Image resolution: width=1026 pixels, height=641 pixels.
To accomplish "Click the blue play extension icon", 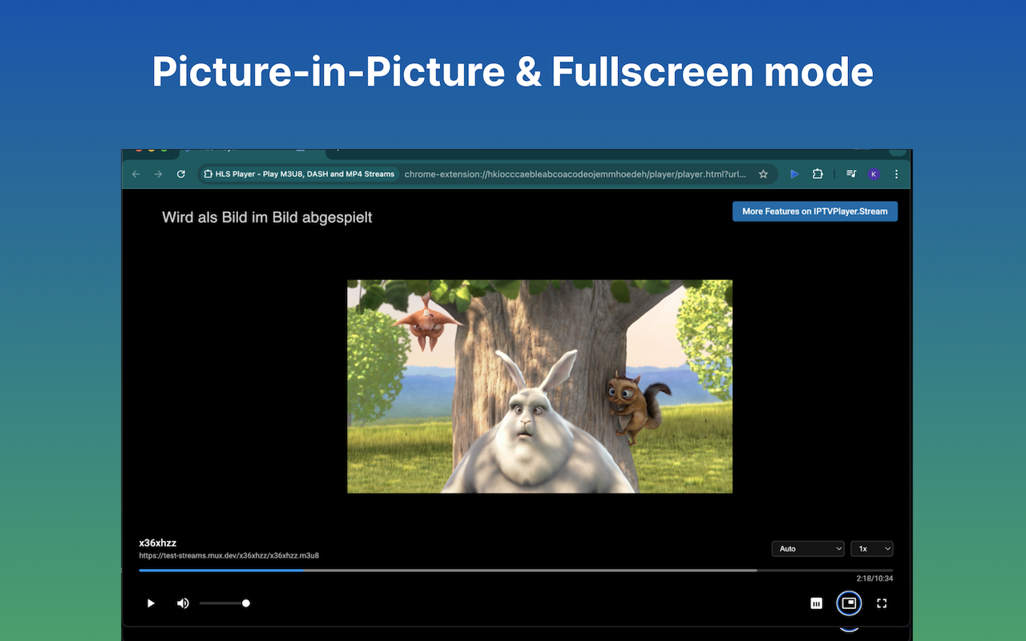I will click(794, 174).
